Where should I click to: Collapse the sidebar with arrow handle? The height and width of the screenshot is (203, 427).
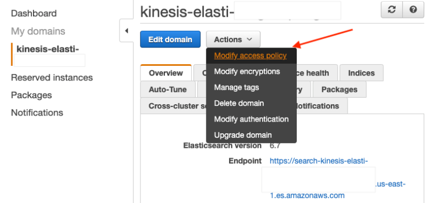[126, 31]
